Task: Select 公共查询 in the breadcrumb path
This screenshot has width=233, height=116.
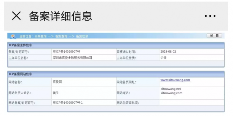Action: click(40, 36)
